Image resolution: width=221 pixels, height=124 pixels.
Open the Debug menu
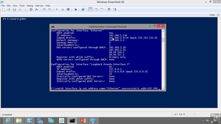pyautogui.click(x=30, y=6)
